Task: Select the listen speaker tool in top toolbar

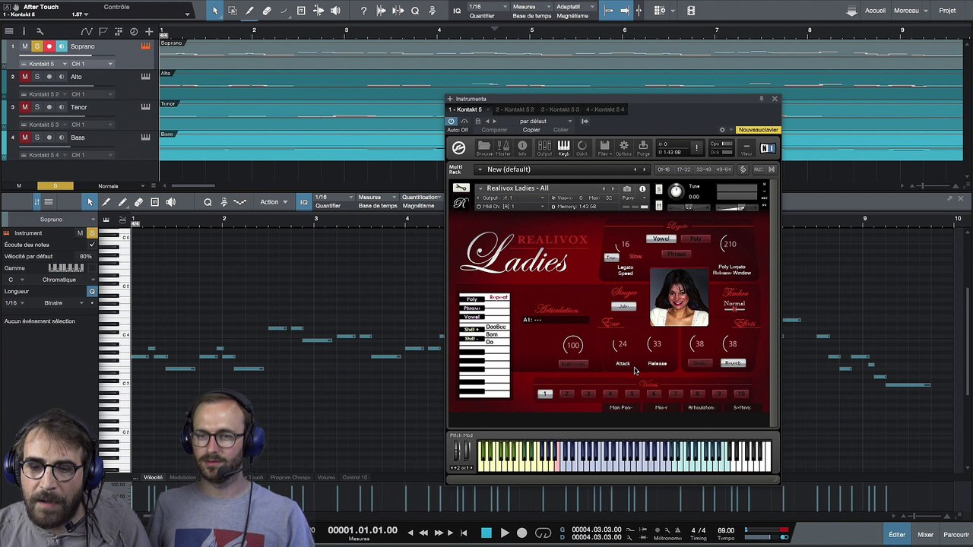Action: click(x=335, y=11)
